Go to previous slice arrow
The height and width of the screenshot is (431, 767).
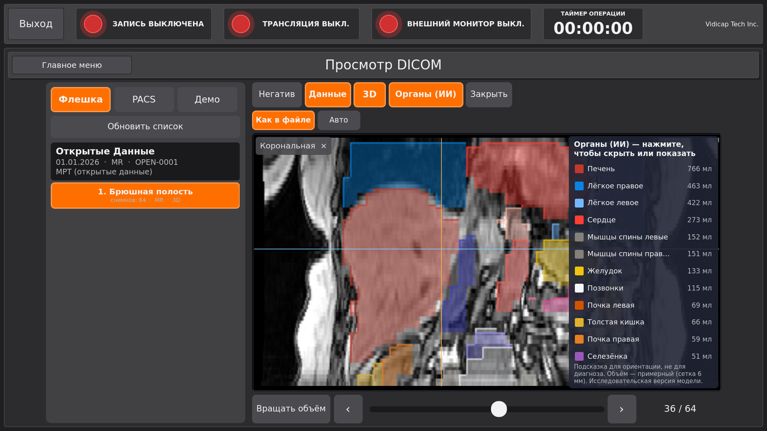click(x=348, y=409)
